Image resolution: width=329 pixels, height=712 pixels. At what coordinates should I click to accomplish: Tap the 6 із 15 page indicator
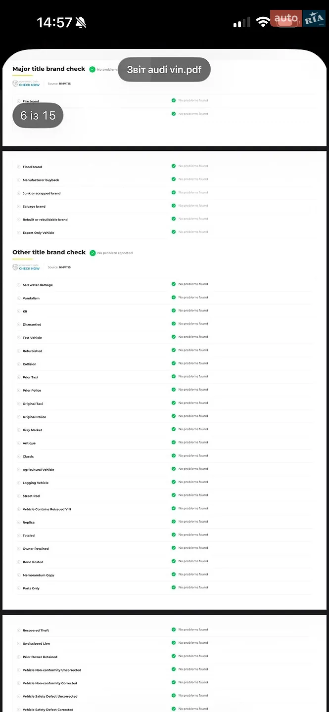[x=38, y=116]
